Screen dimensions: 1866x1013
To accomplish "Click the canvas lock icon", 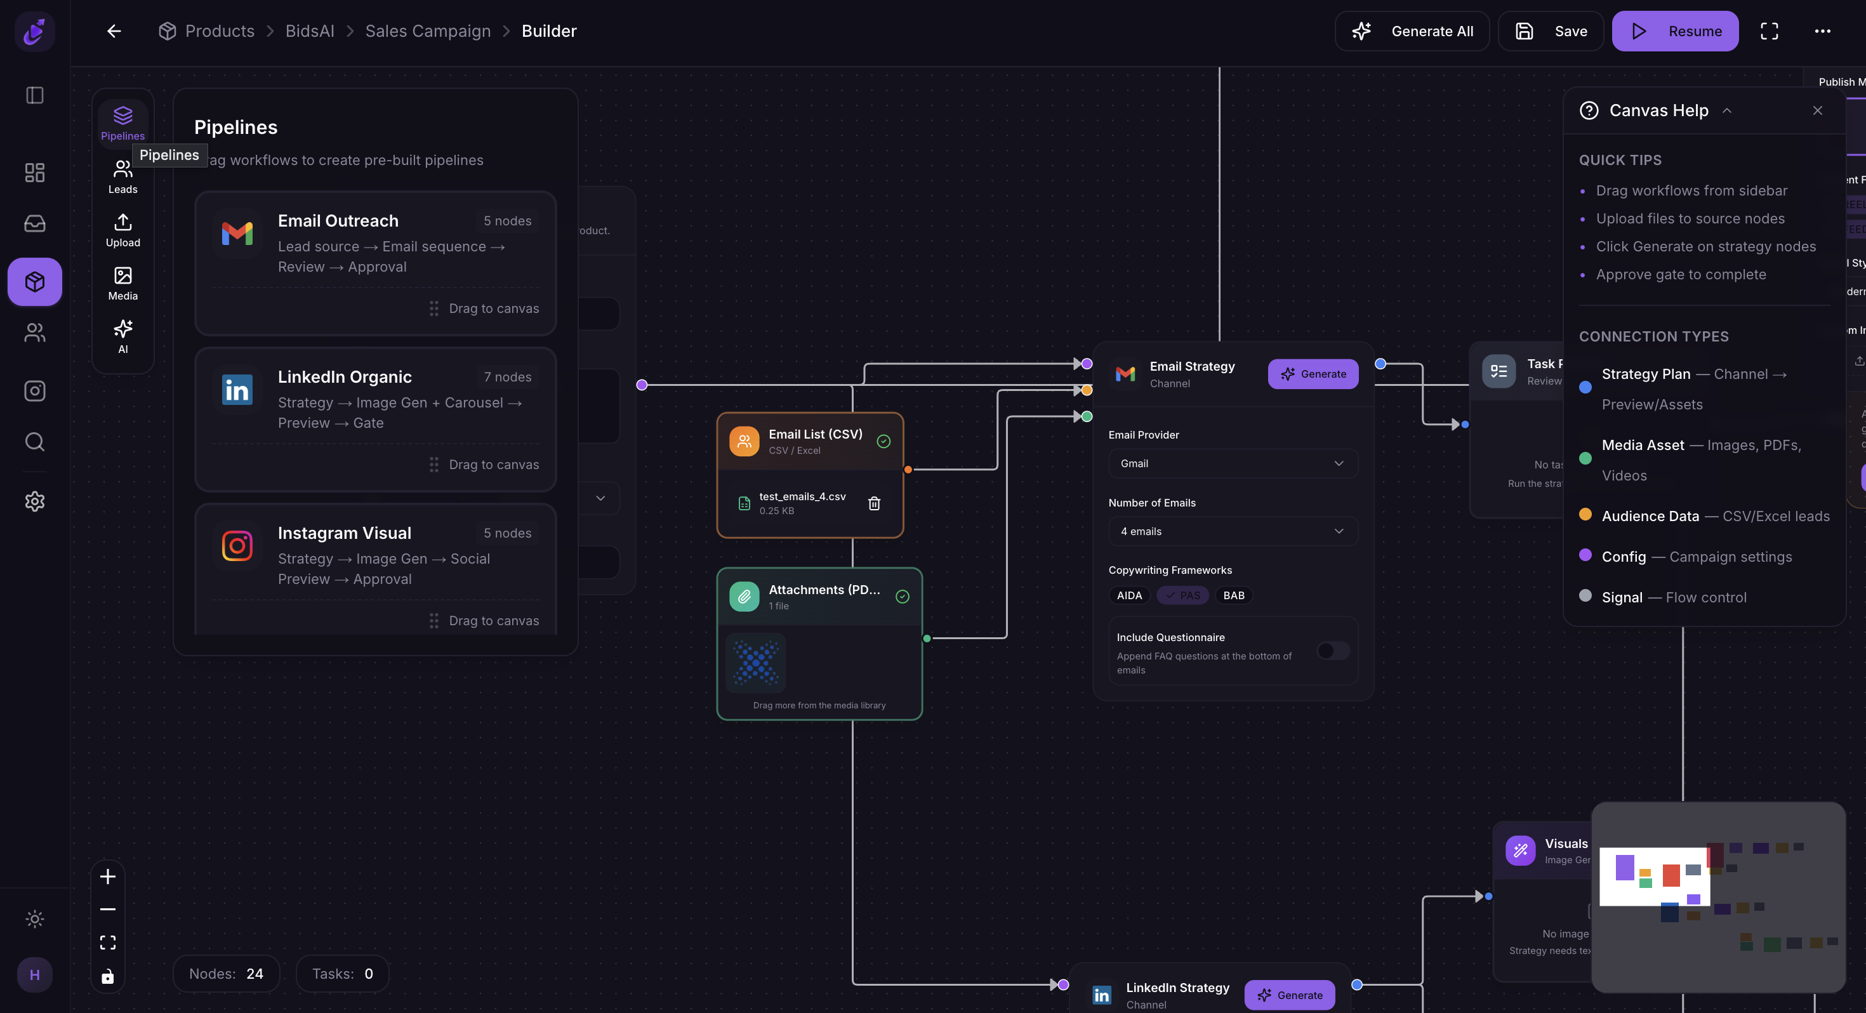I will pyautogui.click(x=108, y=977).
